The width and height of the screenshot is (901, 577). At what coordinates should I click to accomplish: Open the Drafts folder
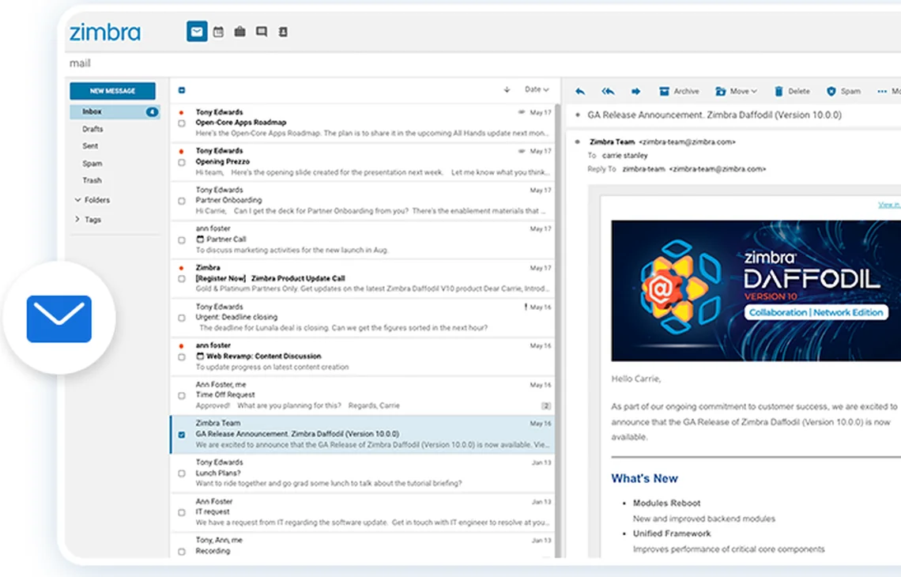point(92,129)
